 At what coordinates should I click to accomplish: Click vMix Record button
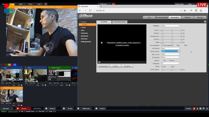(24, 109)
